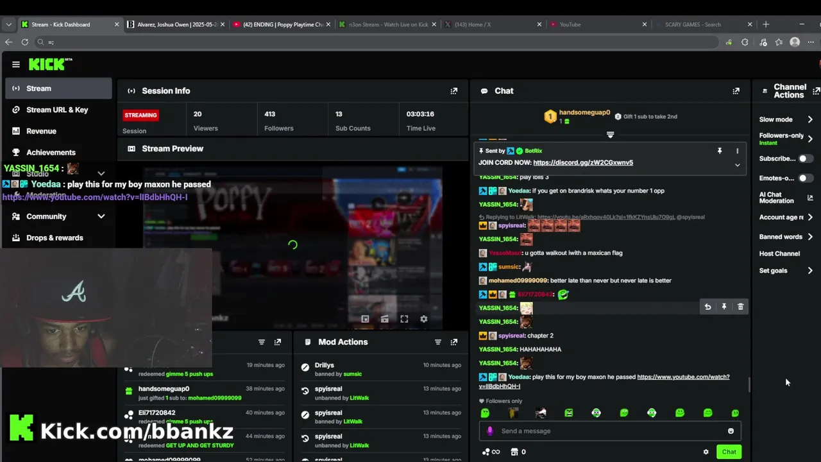Pop out the Mod Actions panel
Image resolution: width=821 pixels, height=462 pixels.
coord(454,342)
